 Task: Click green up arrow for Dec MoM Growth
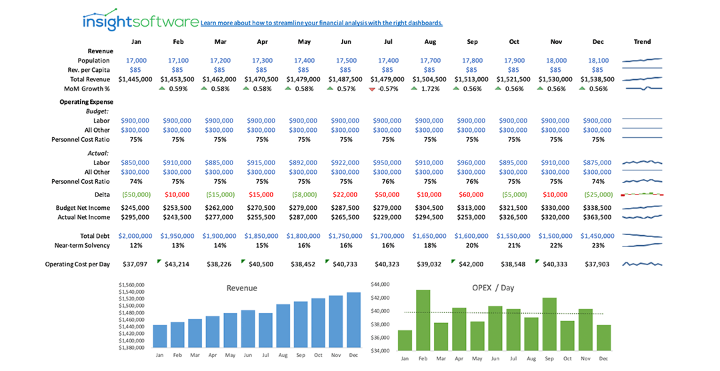pyautogui.click(x=582, y=88)
